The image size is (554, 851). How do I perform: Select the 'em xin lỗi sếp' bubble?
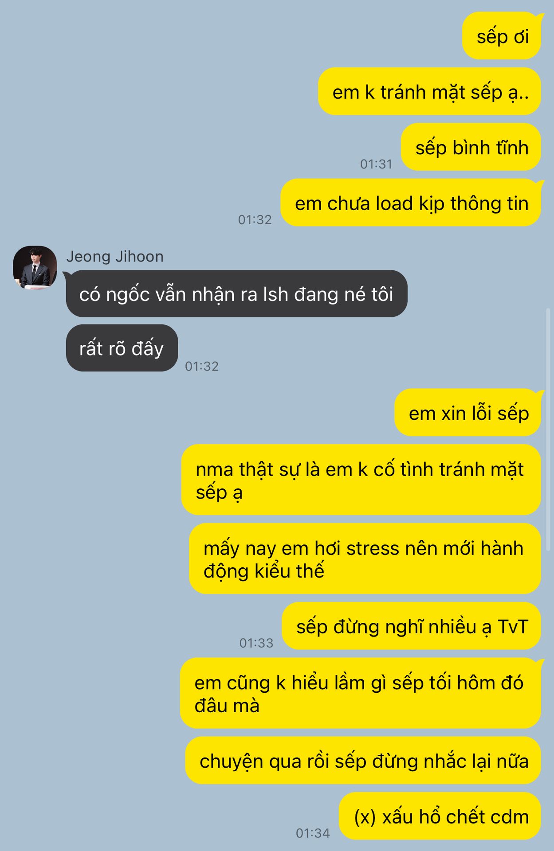(468, 413)
